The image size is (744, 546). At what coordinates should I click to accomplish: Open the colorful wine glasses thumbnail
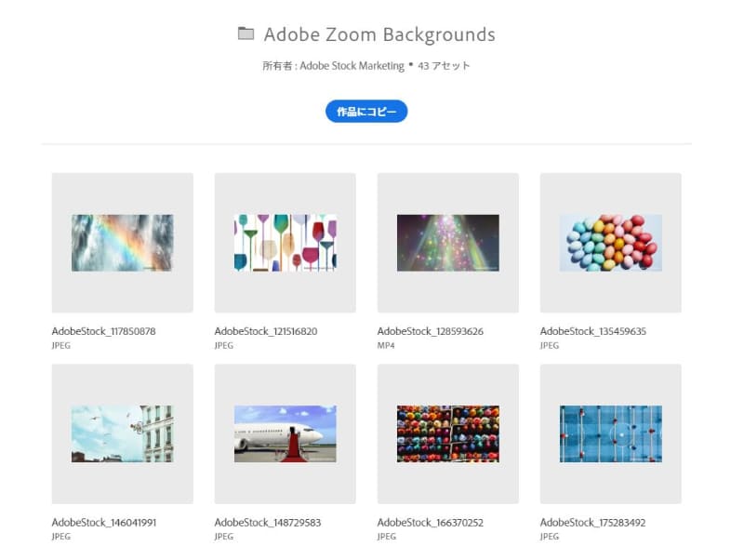pos(285,243)
